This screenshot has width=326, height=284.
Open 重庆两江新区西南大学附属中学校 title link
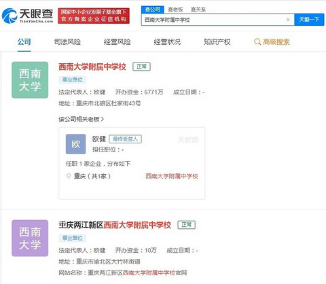pos(115,225)
